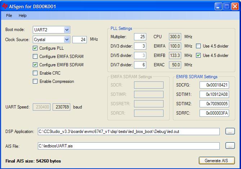
Task: Click the CPU 300.0 MHz readout
Action: point(175,37)
